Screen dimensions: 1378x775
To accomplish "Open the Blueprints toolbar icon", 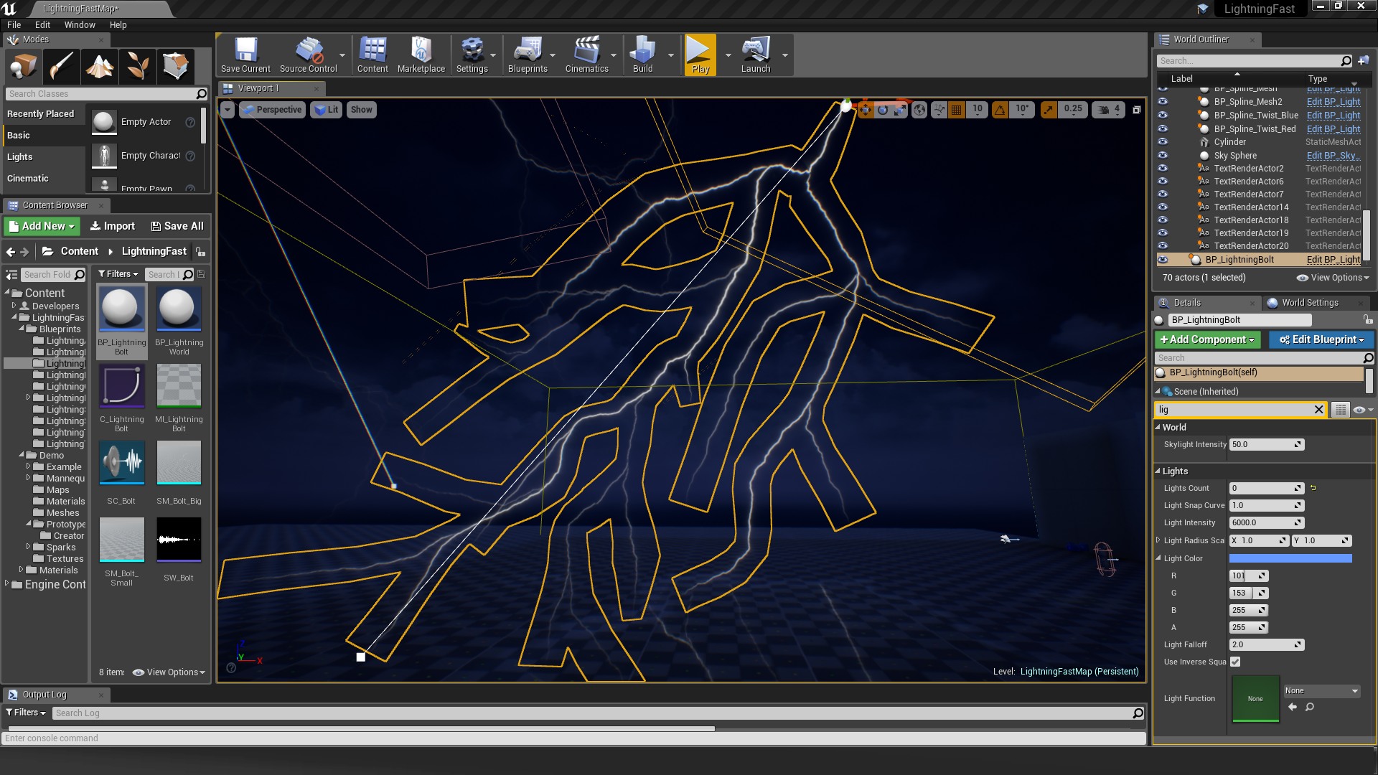I will pyautogui.click(x=528, y=55).
